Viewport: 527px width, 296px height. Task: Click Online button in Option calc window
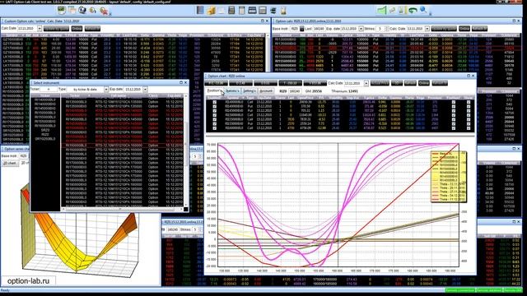pyautogui.click(x=464, y=29)
